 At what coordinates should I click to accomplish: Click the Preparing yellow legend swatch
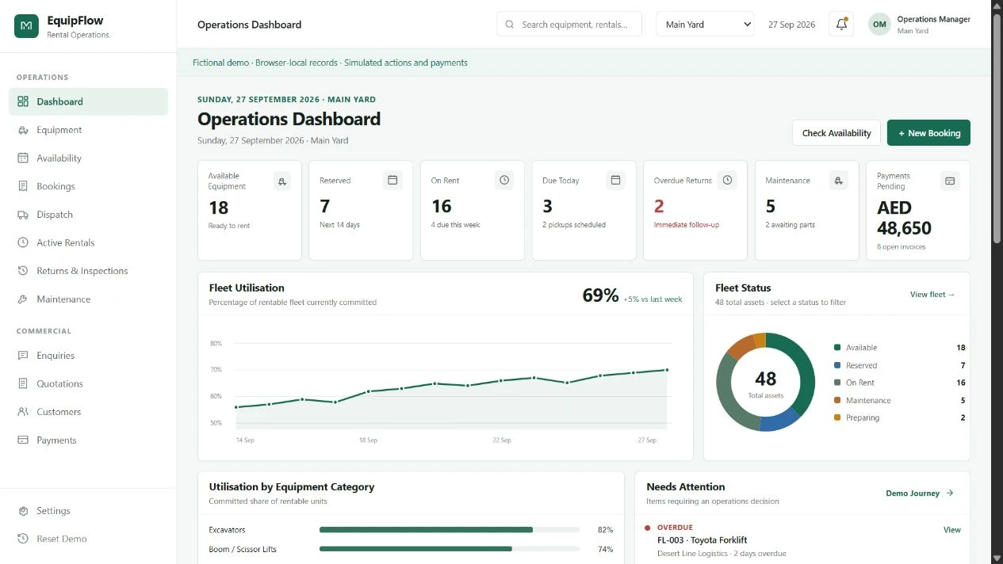click(837, 417)
